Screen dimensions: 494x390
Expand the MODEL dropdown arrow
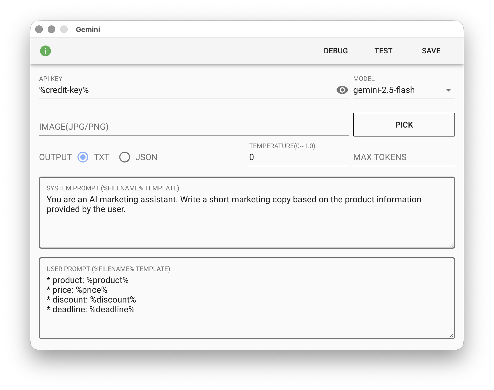(448, 90)
